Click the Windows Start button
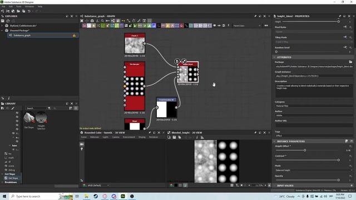The width and height of the screenshot is (356, 200). pos(4,196)
